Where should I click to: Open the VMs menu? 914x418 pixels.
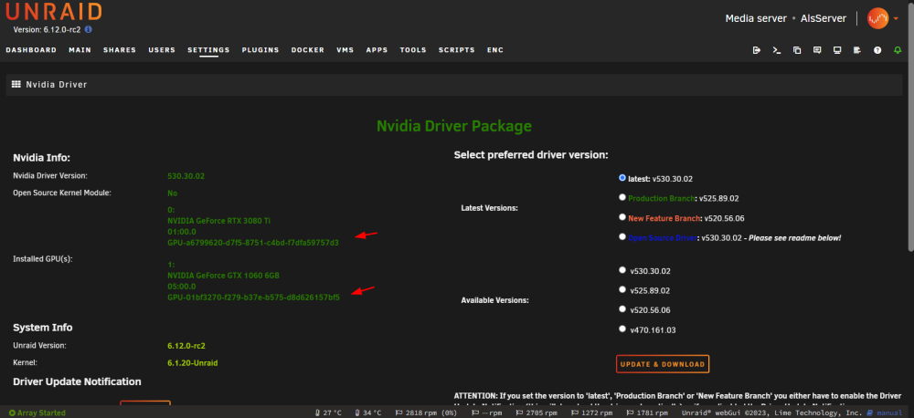pos(345,50)
